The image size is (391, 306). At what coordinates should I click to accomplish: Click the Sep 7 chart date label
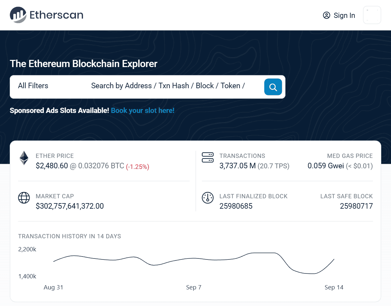[194, 287]
